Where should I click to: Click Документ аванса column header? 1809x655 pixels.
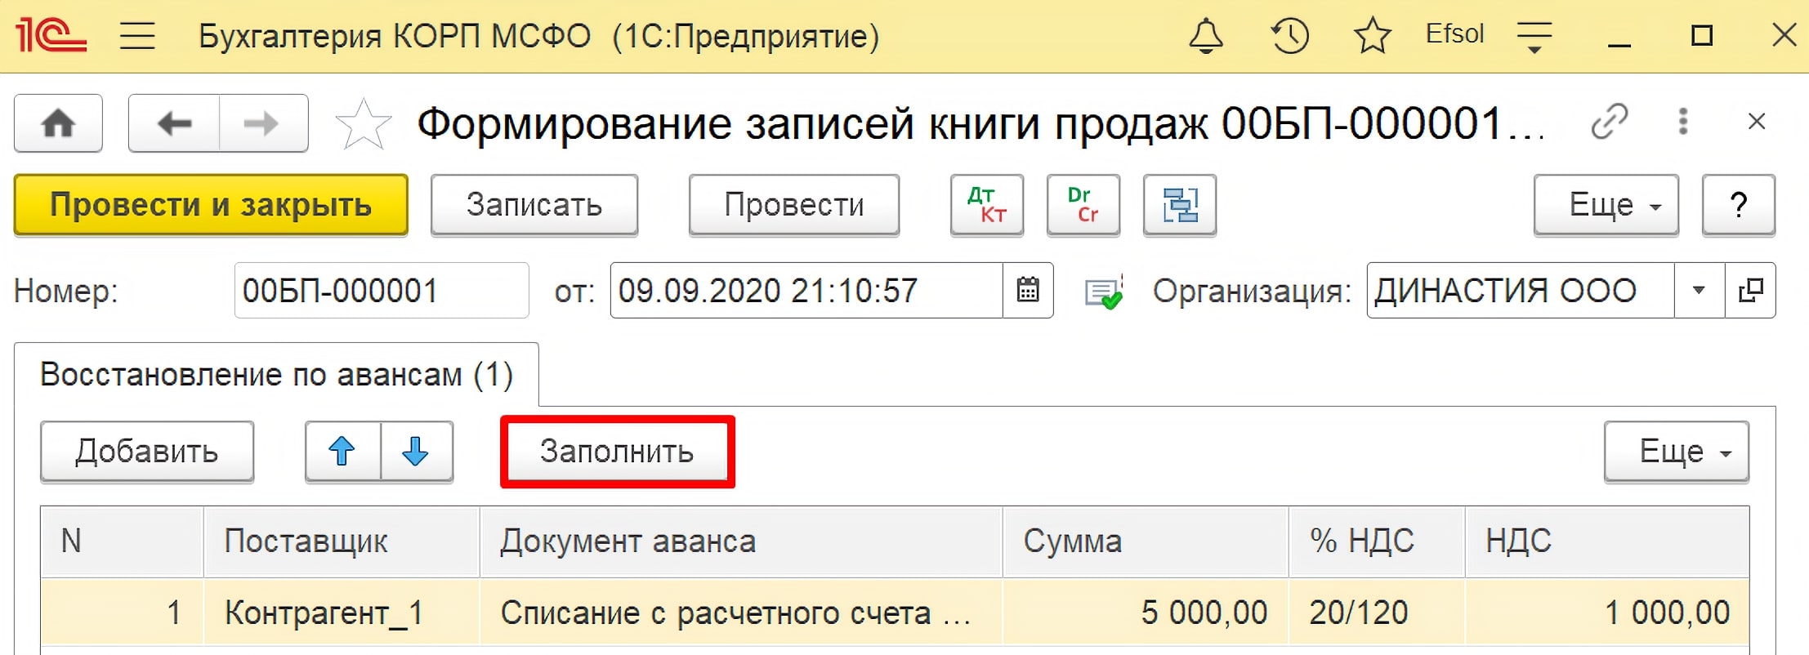741,541
